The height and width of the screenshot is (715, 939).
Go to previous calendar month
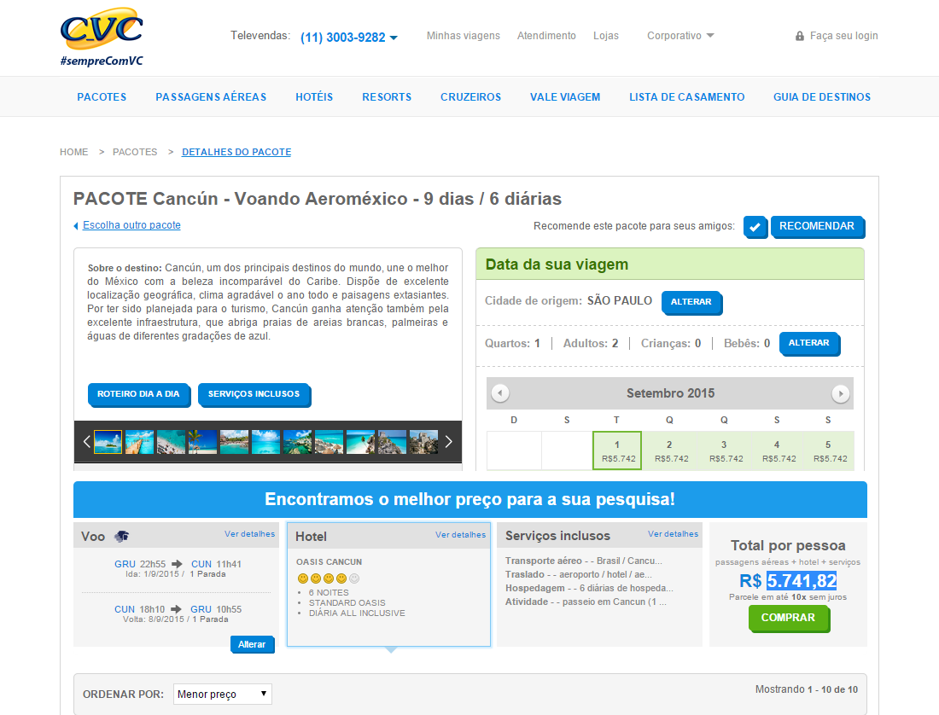[x=500, y=393]
